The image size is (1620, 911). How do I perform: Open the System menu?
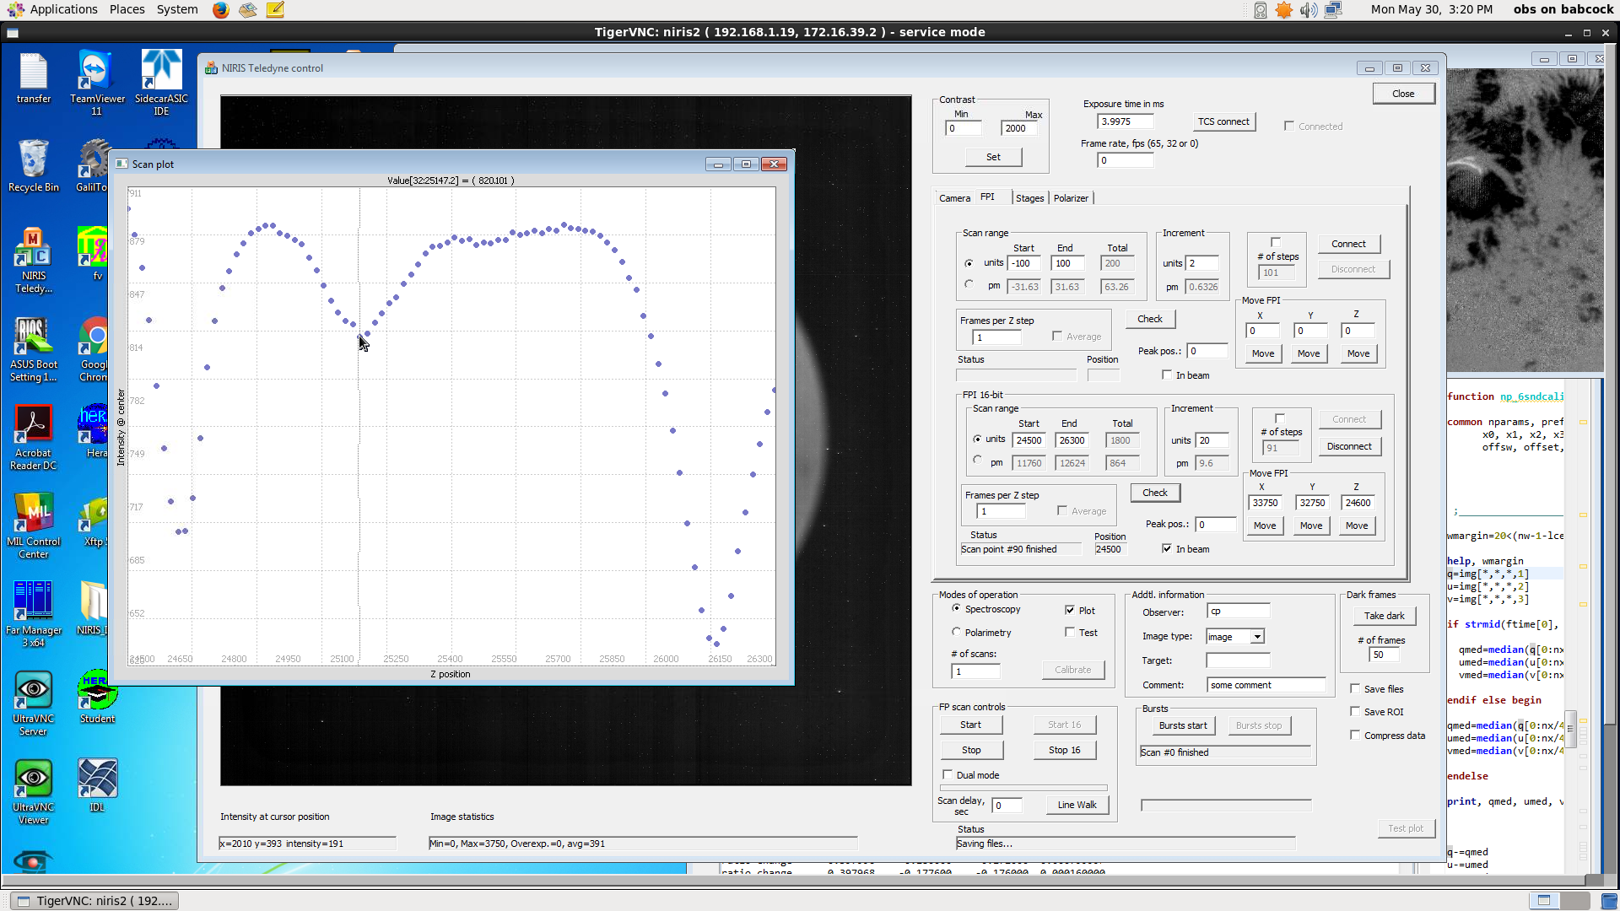(177, 9)
